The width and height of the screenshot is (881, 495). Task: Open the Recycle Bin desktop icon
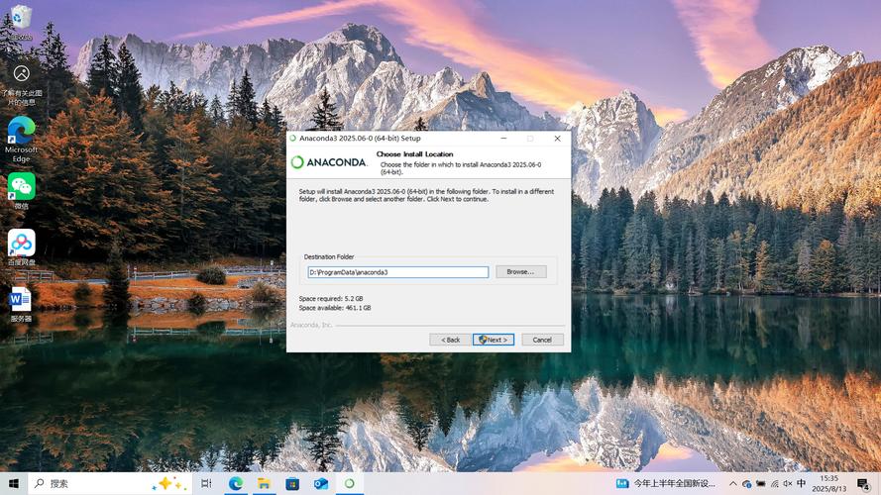[21, 22]
